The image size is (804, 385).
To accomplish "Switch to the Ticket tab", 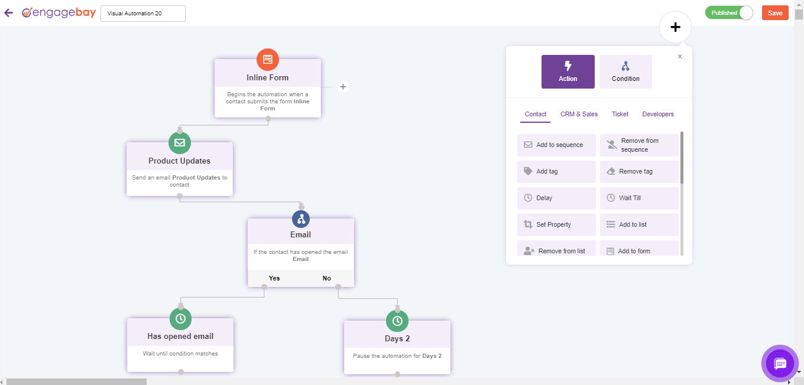I will 620,114.
